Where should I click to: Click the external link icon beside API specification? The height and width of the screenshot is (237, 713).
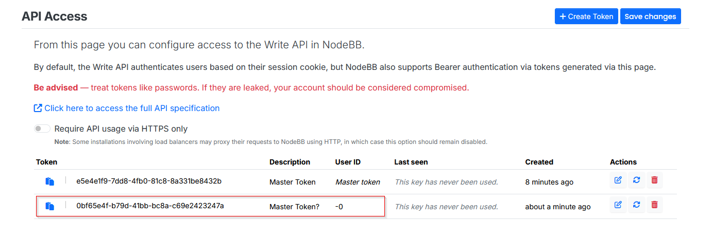(38, 108)
